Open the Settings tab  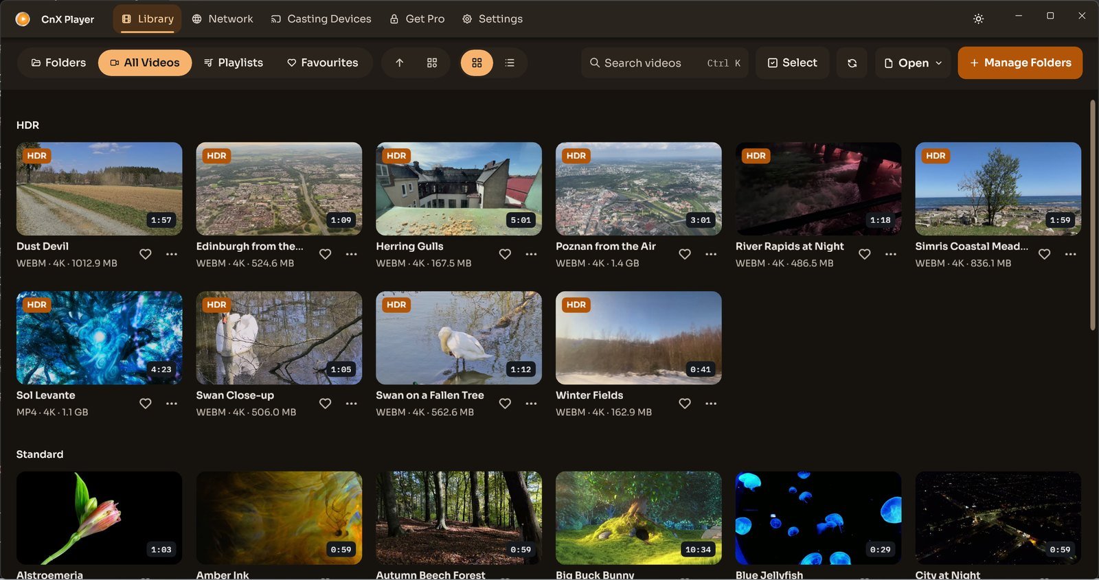tap(492, 19)
